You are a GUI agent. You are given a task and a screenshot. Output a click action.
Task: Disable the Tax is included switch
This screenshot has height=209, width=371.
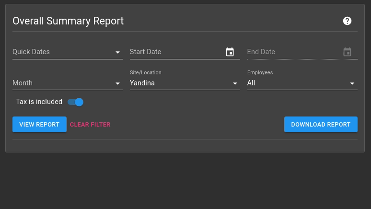point(76,102)
